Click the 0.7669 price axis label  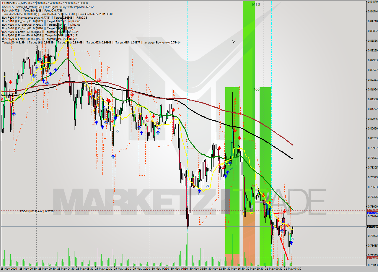(373, 245)
